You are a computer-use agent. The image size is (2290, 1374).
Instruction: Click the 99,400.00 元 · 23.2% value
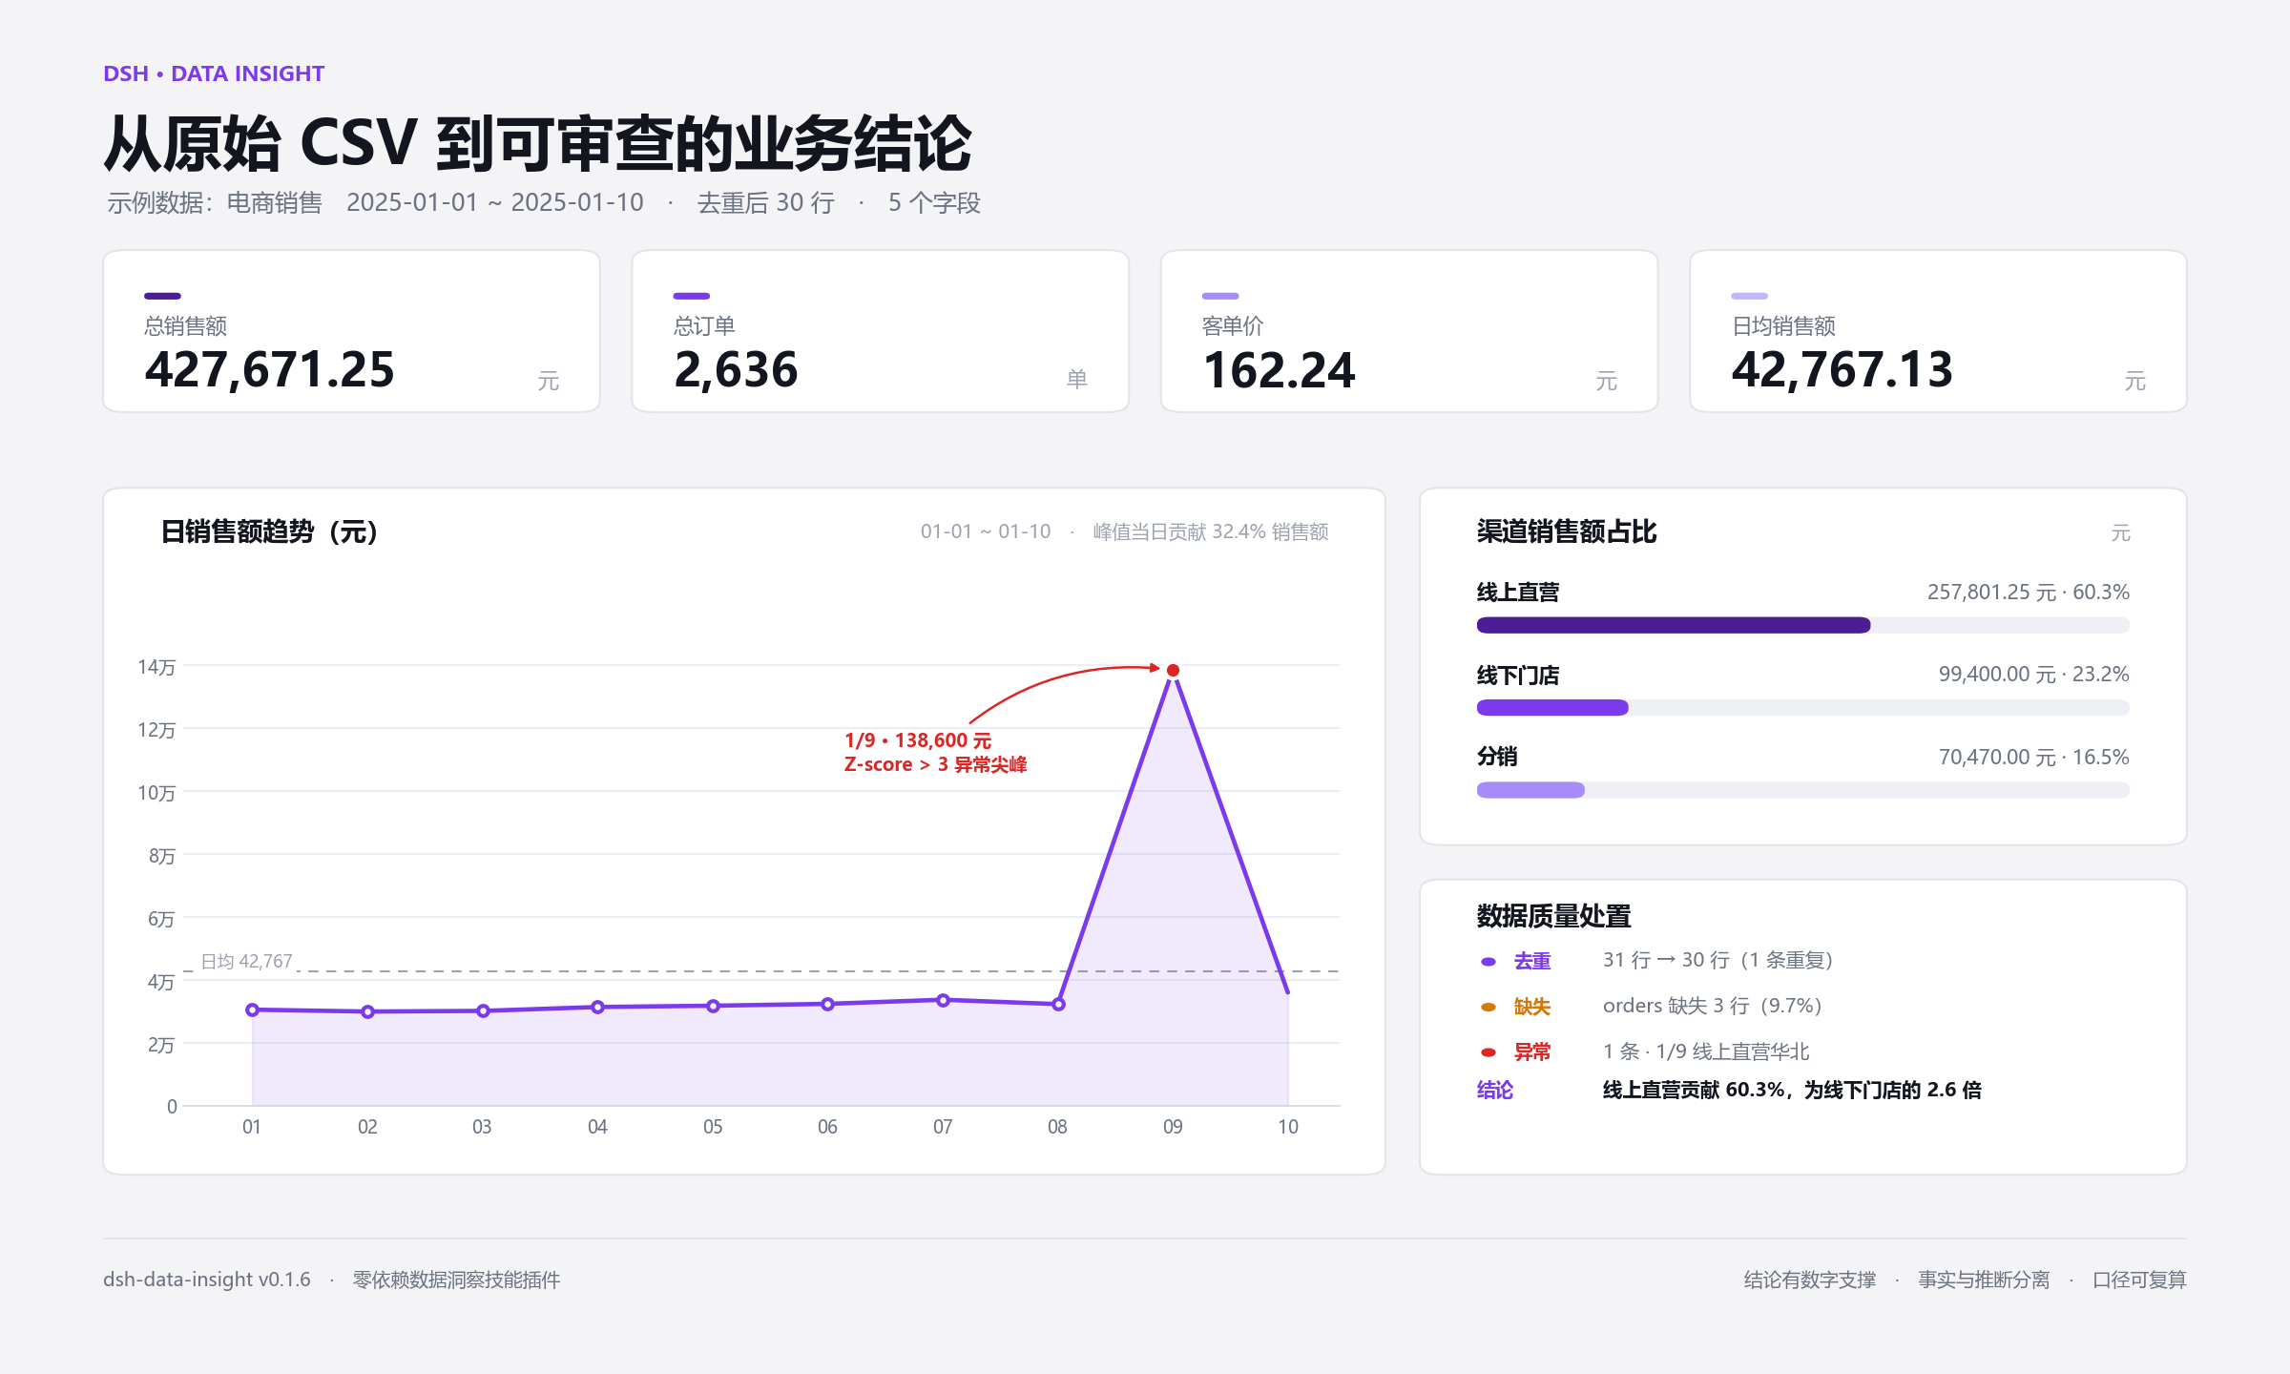click(2033, 675)
